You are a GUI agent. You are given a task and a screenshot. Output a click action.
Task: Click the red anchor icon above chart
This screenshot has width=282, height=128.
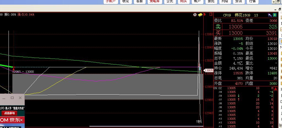(205, 14)
